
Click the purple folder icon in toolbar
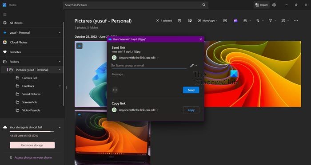235,20
